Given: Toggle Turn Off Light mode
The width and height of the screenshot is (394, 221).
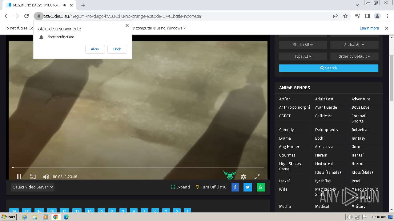Looking at the screenshot, I should click(211, 187).
